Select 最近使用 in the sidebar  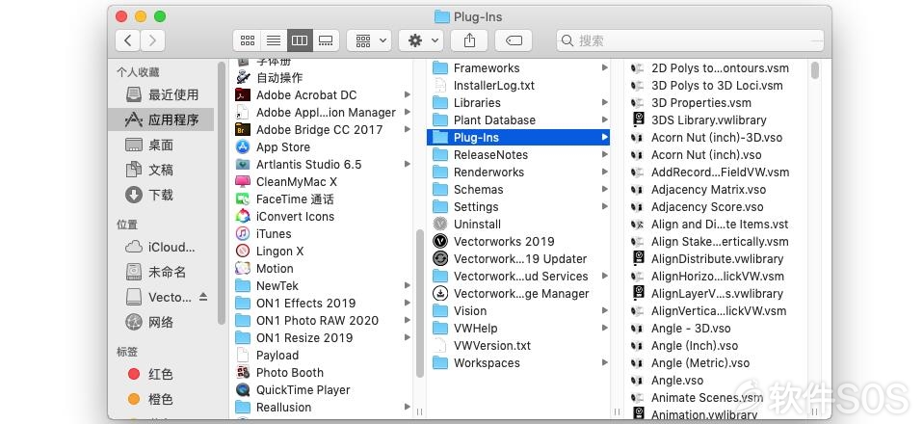pos(163,94)
